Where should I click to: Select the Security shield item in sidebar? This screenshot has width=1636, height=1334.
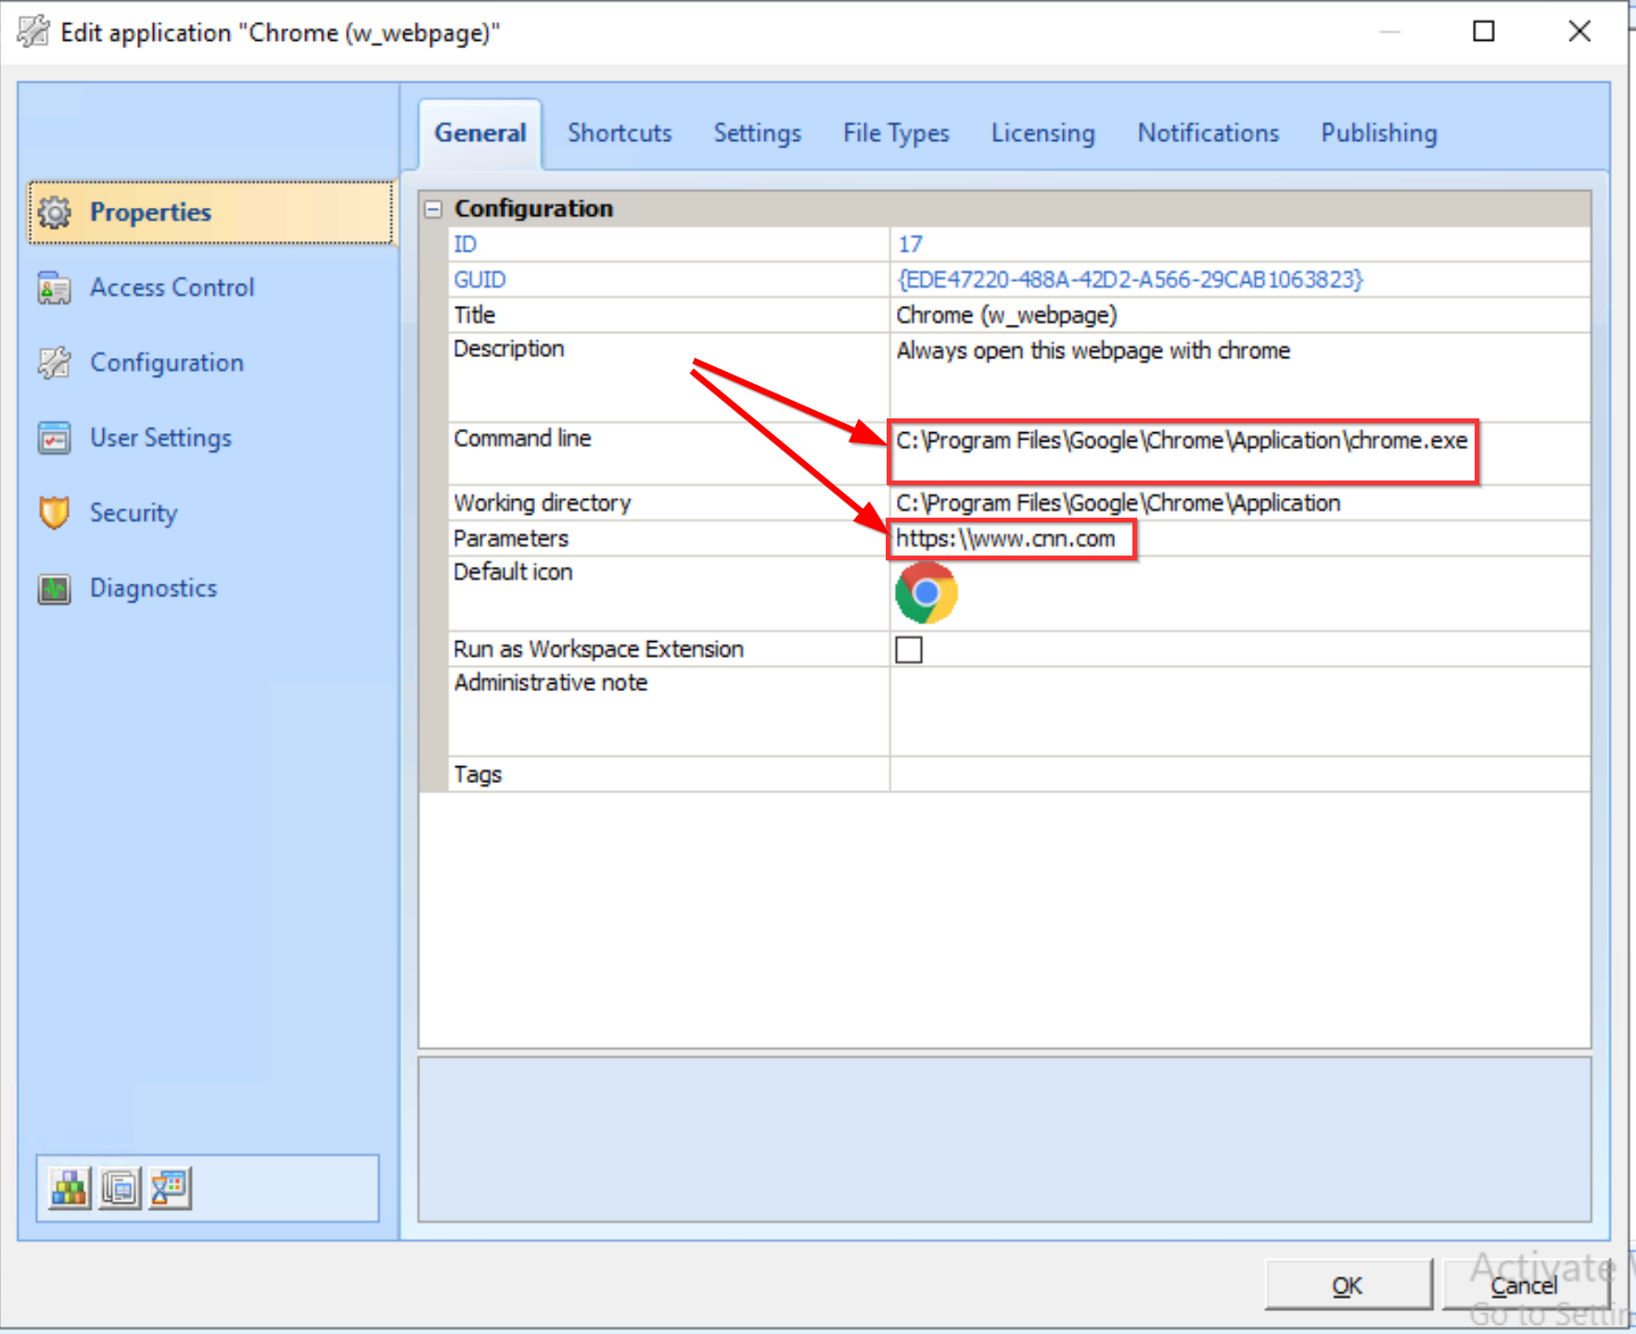(x=133, y=512)
